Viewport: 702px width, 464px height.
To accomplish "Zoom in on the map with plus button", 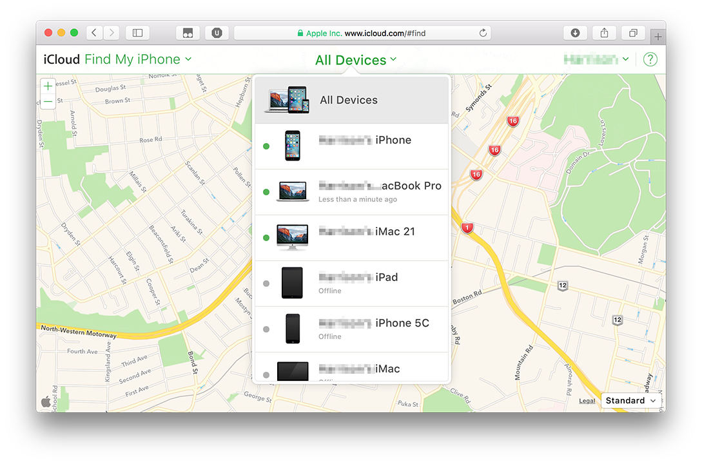I will coord(48,86).
